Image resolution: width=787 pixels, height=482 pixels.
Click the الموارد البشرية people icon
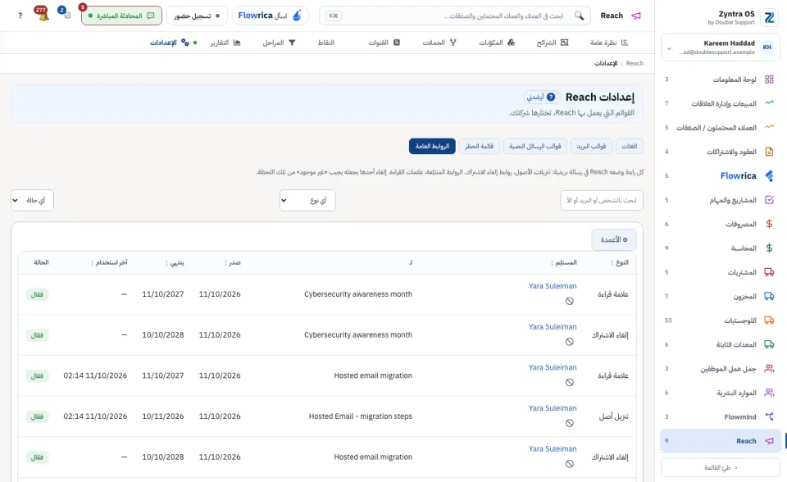(769, 393)
